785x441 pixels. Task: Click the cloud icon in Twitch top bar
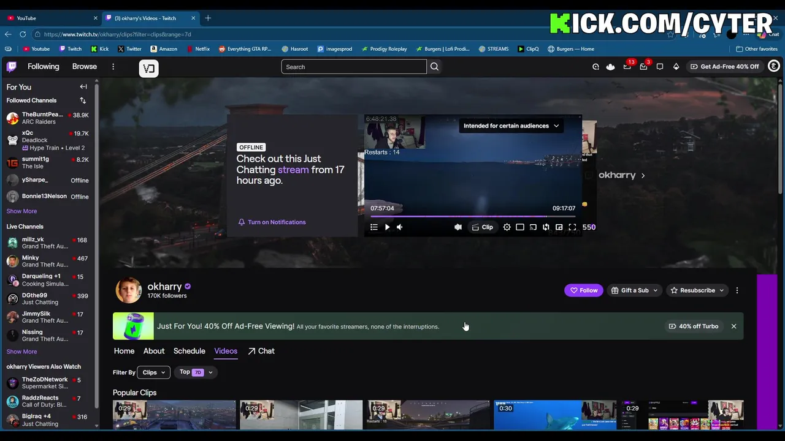[610, 67]
